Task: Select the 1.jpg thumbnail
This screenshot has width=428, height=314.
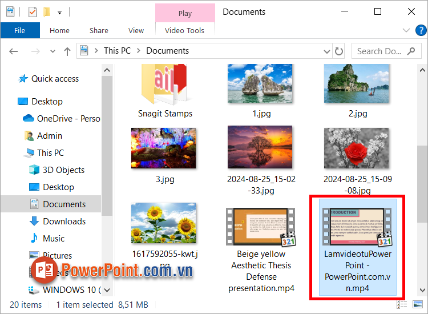Action: pos(260,83)
